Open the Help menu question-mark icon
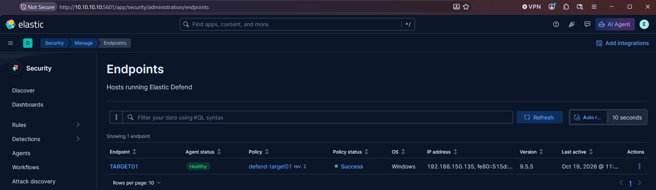Screen dimensions: 656x190 [556, 24]
